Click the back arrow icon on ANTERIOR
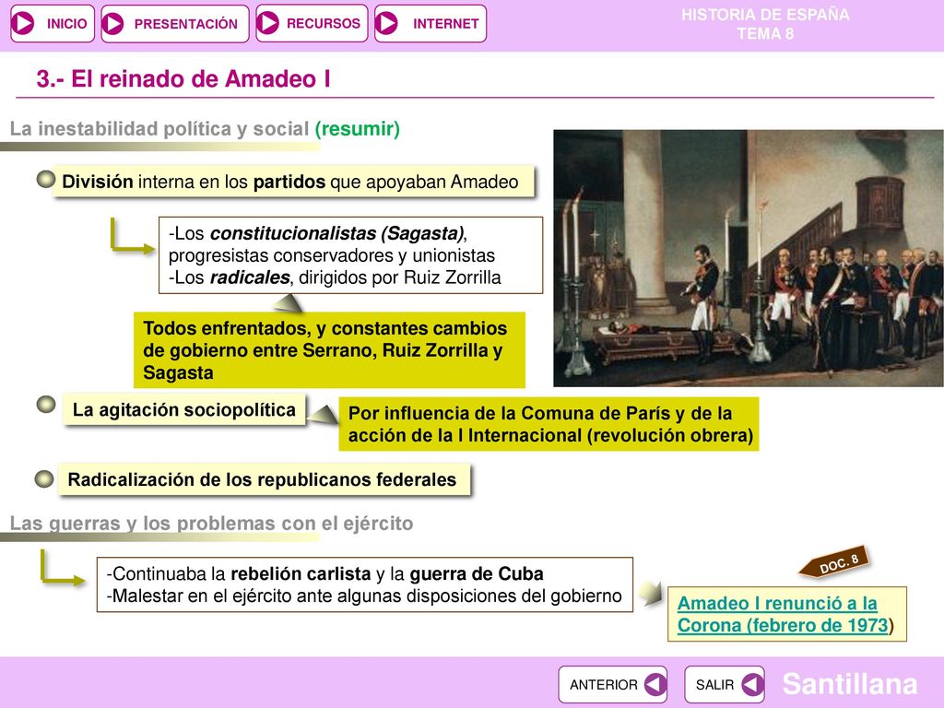 (655, 684)
